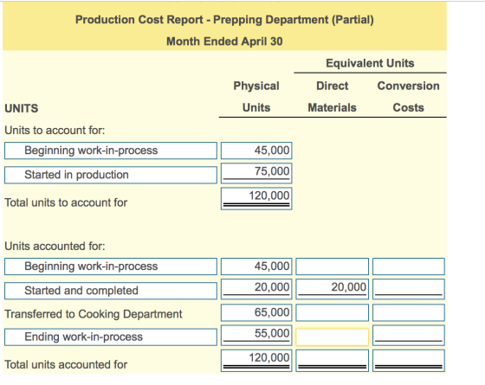Click the Production Cost Report title
The width and height of the screenshot is (485, 385).
[x=224, y=20]
